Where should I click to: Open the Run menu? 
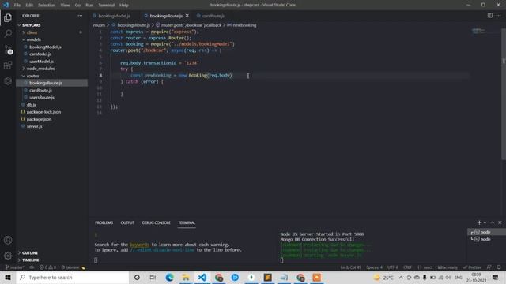click(x=89, y=5)
